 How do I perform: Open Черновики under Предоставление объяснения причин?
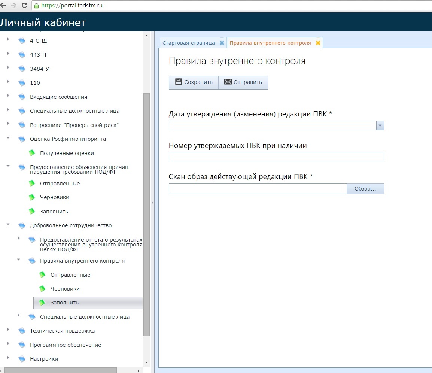tap(55, 198)
